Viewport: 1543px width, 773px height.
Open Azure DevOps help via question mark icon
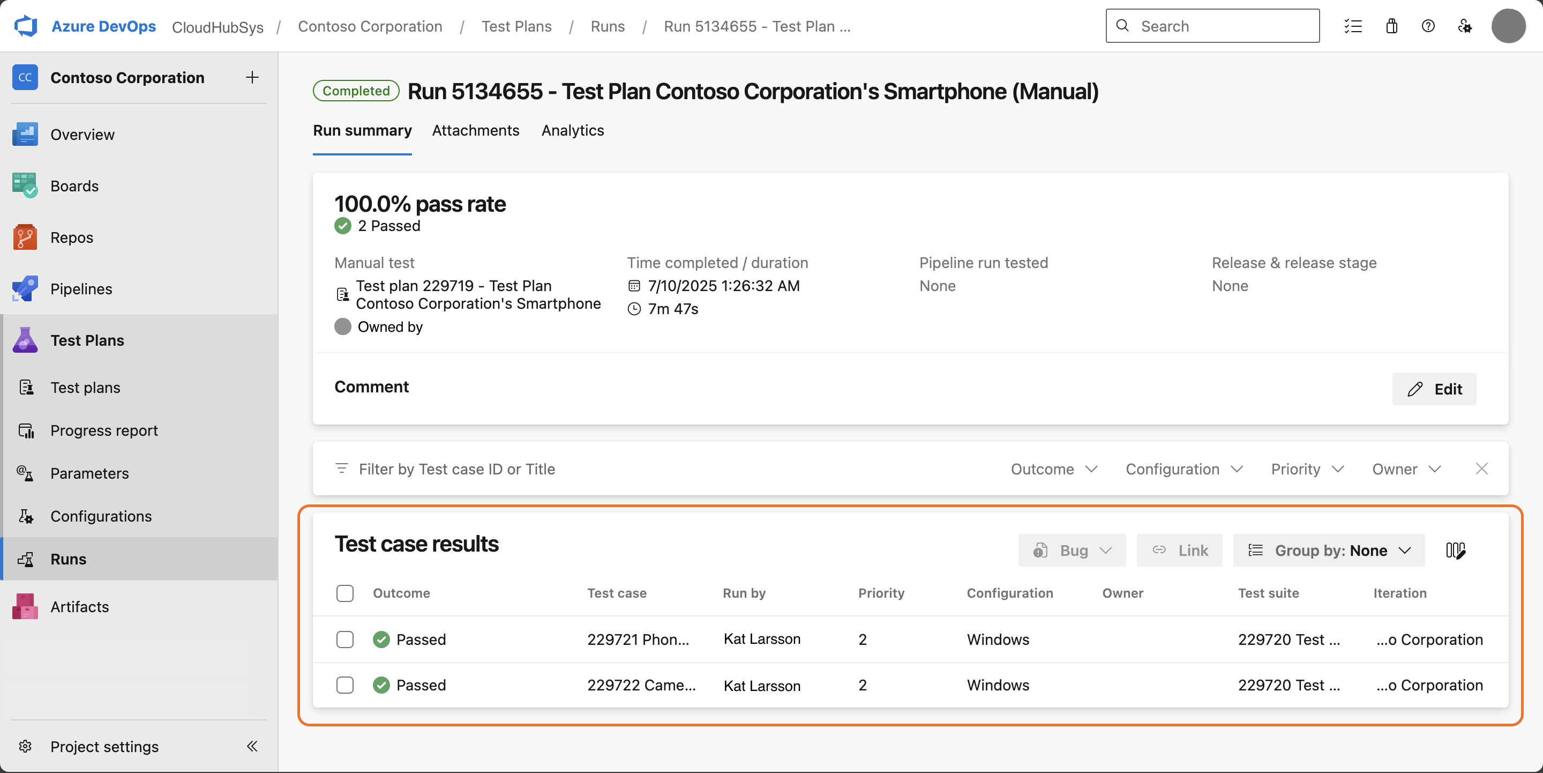(x=1428, y=26)
